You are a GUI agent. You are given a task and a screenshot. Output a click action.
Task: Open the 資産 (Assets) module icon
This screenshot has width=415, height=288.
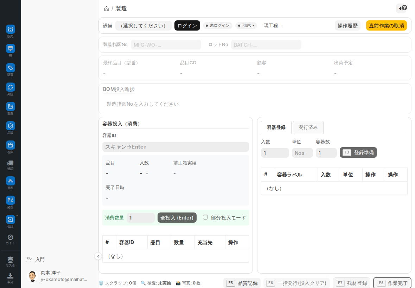10,181
